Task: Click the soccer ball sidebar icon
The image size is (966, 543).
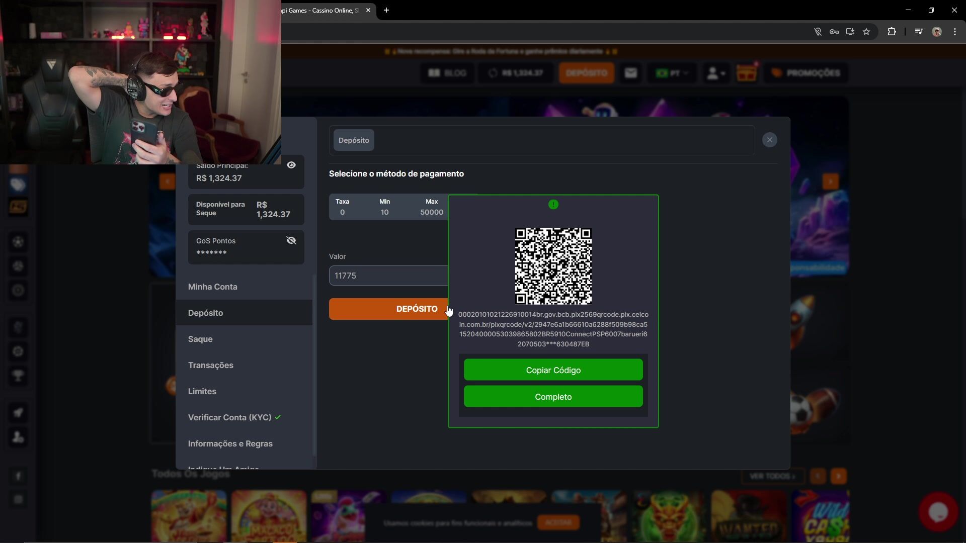Action: point(18,242)
